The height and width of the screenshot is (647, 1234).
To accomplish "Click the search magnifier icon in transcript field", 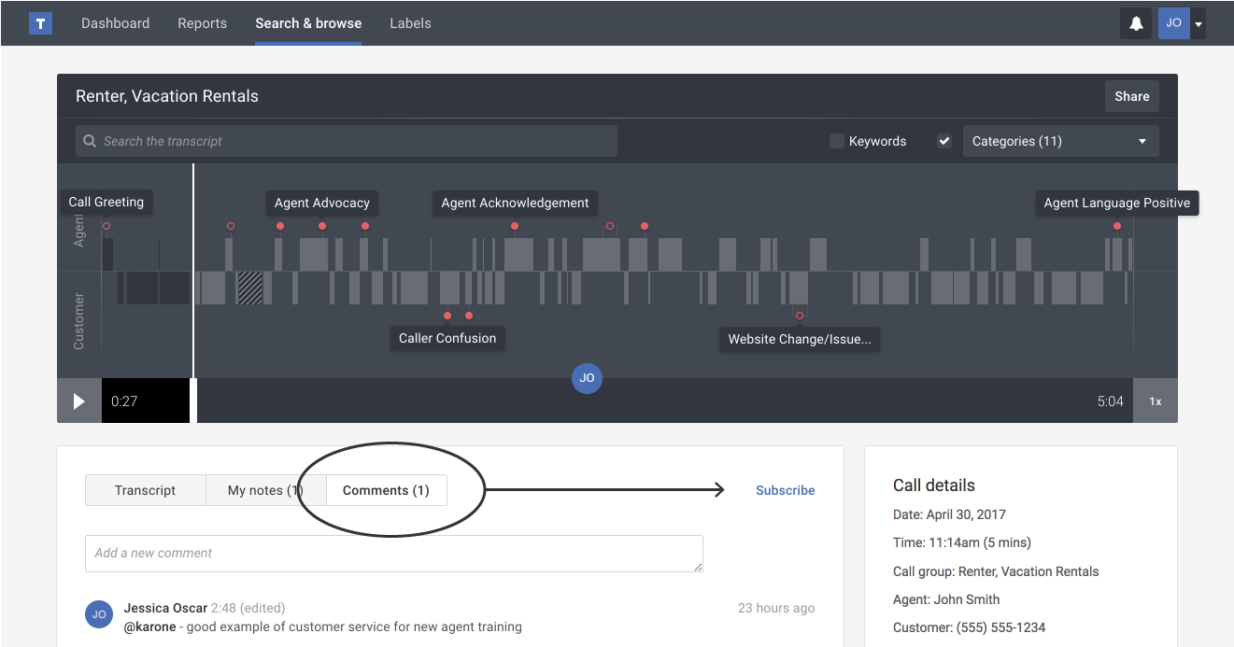I will [90, 141].
